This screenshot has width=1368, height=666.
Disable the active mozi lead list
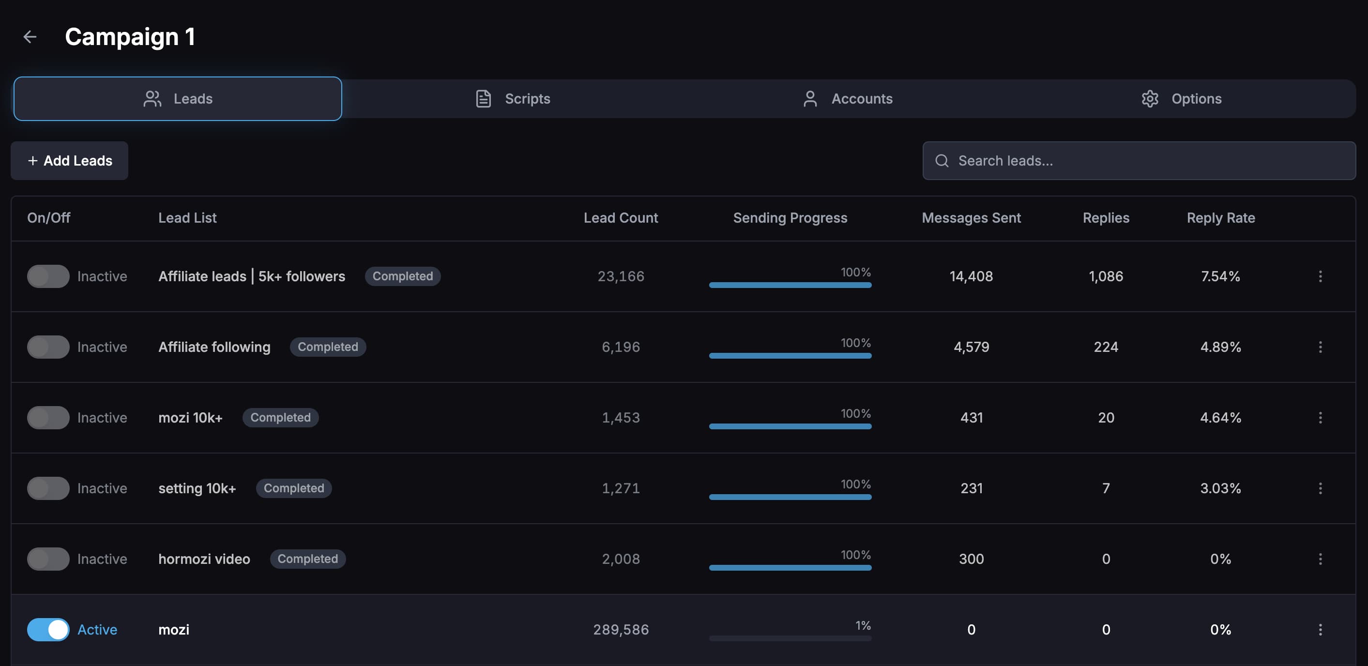(x=48, y=629)
